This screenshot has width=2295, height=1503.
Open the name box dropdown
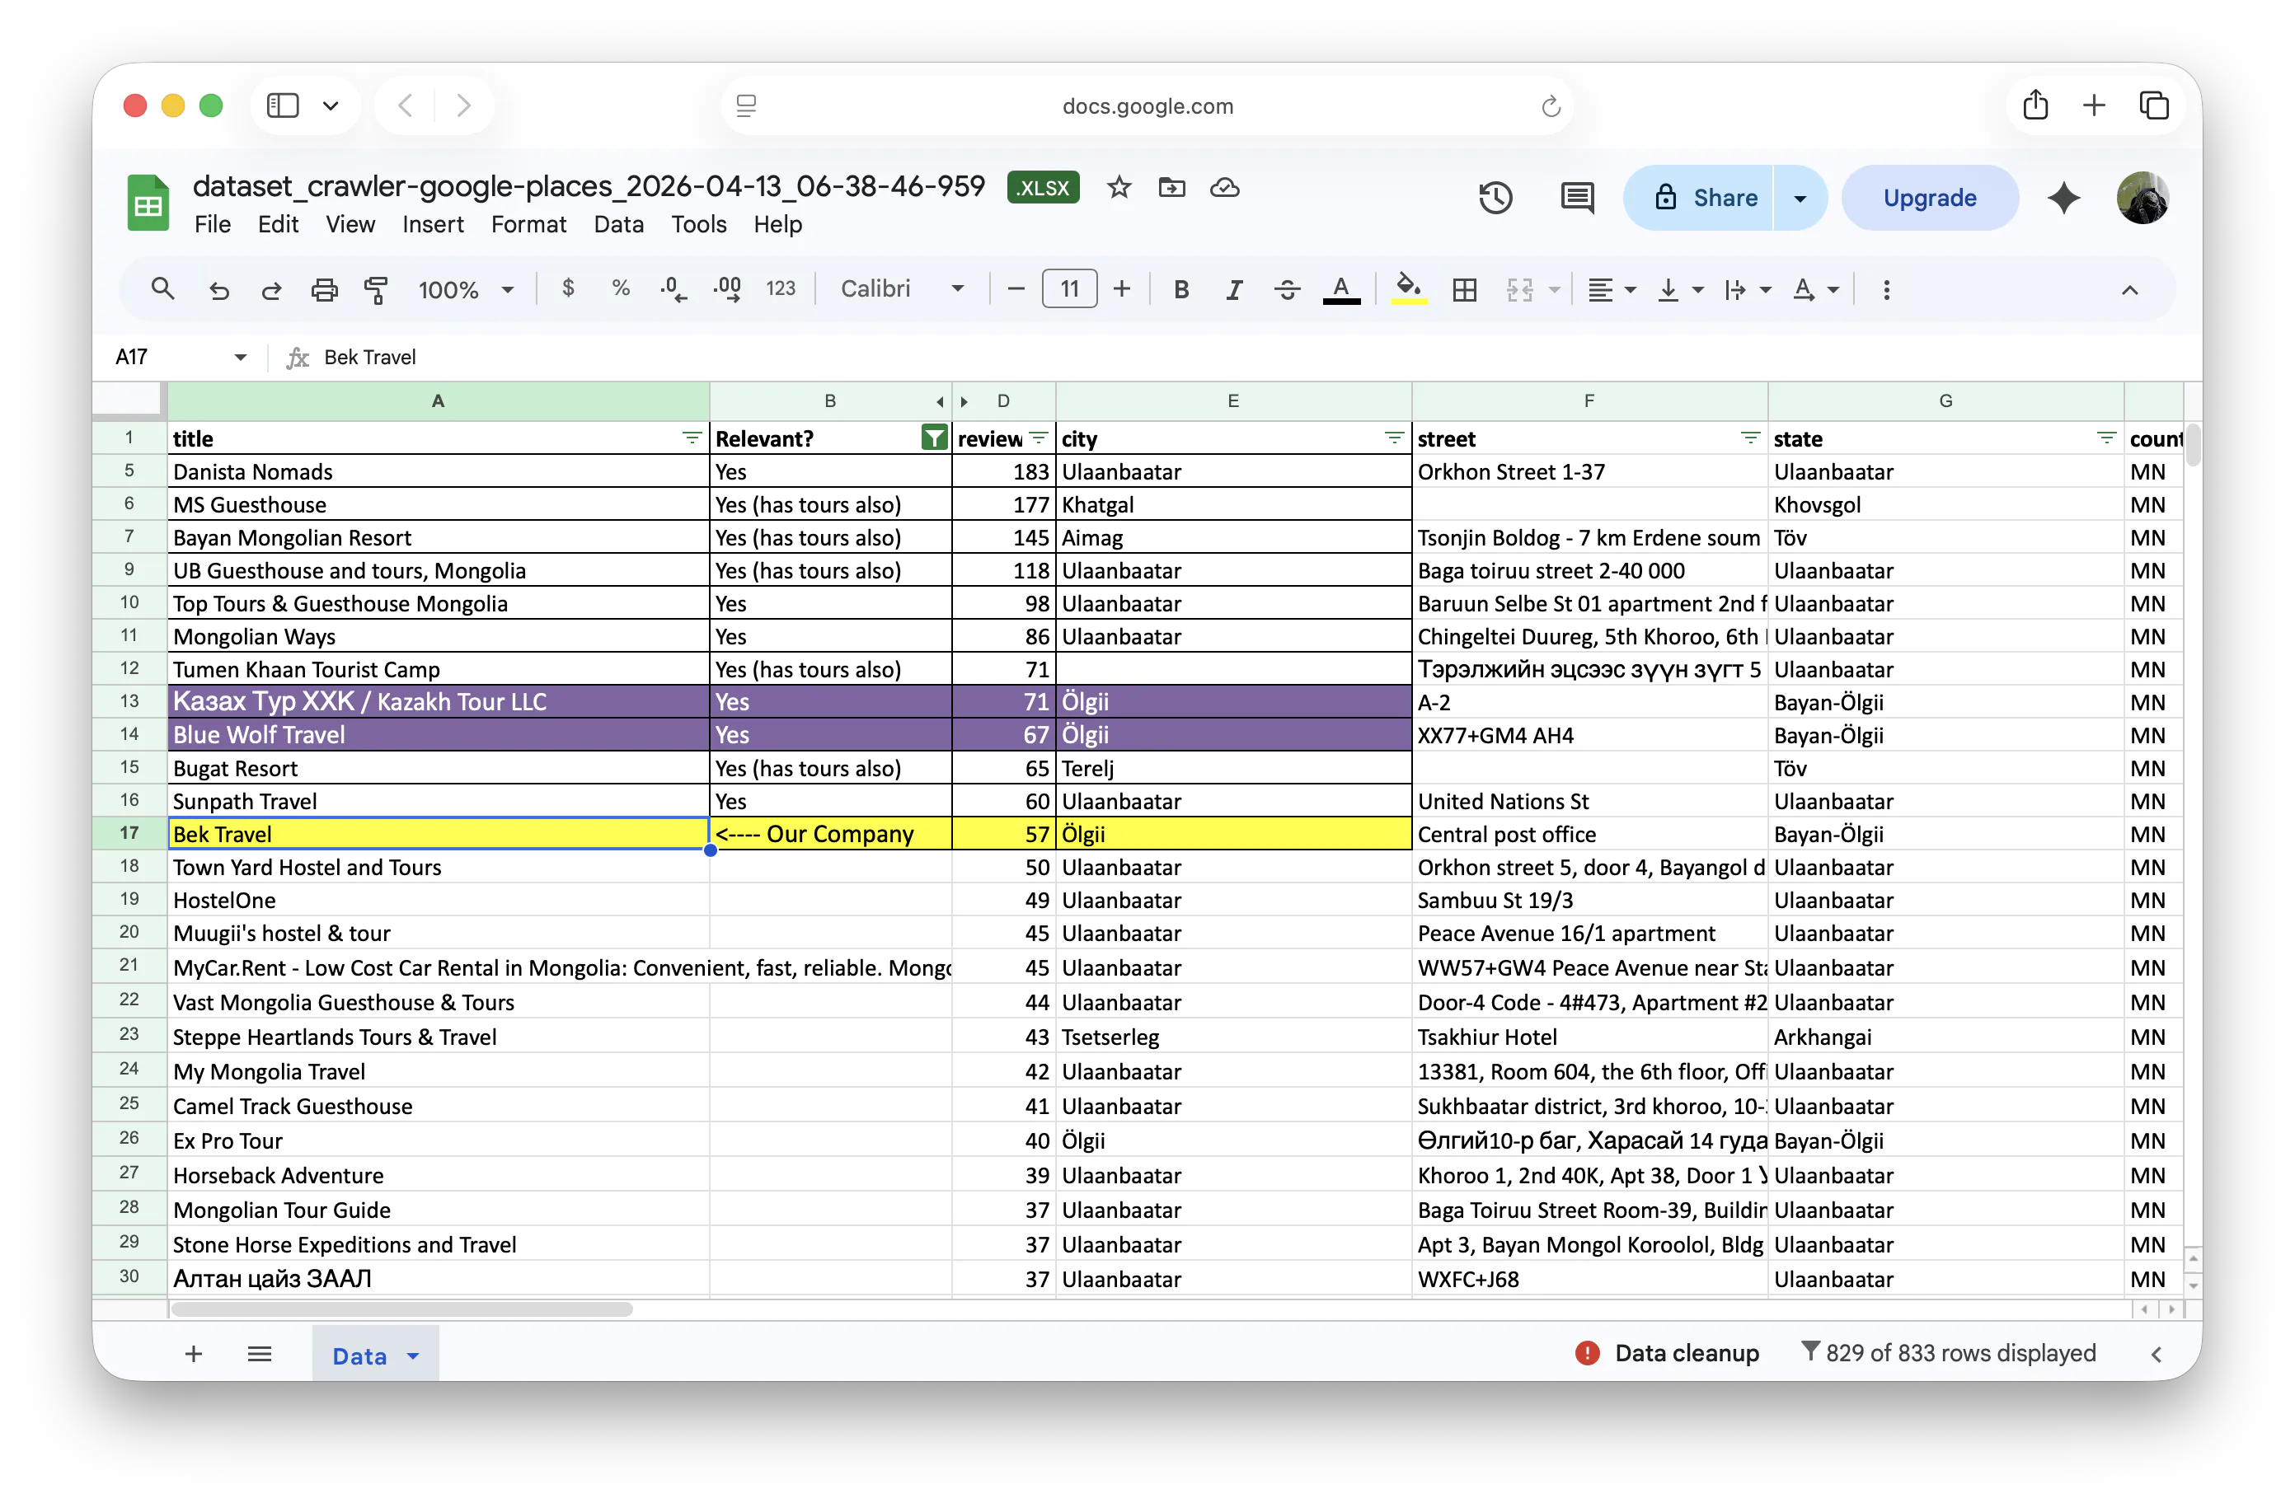click(x=240, y=357)
